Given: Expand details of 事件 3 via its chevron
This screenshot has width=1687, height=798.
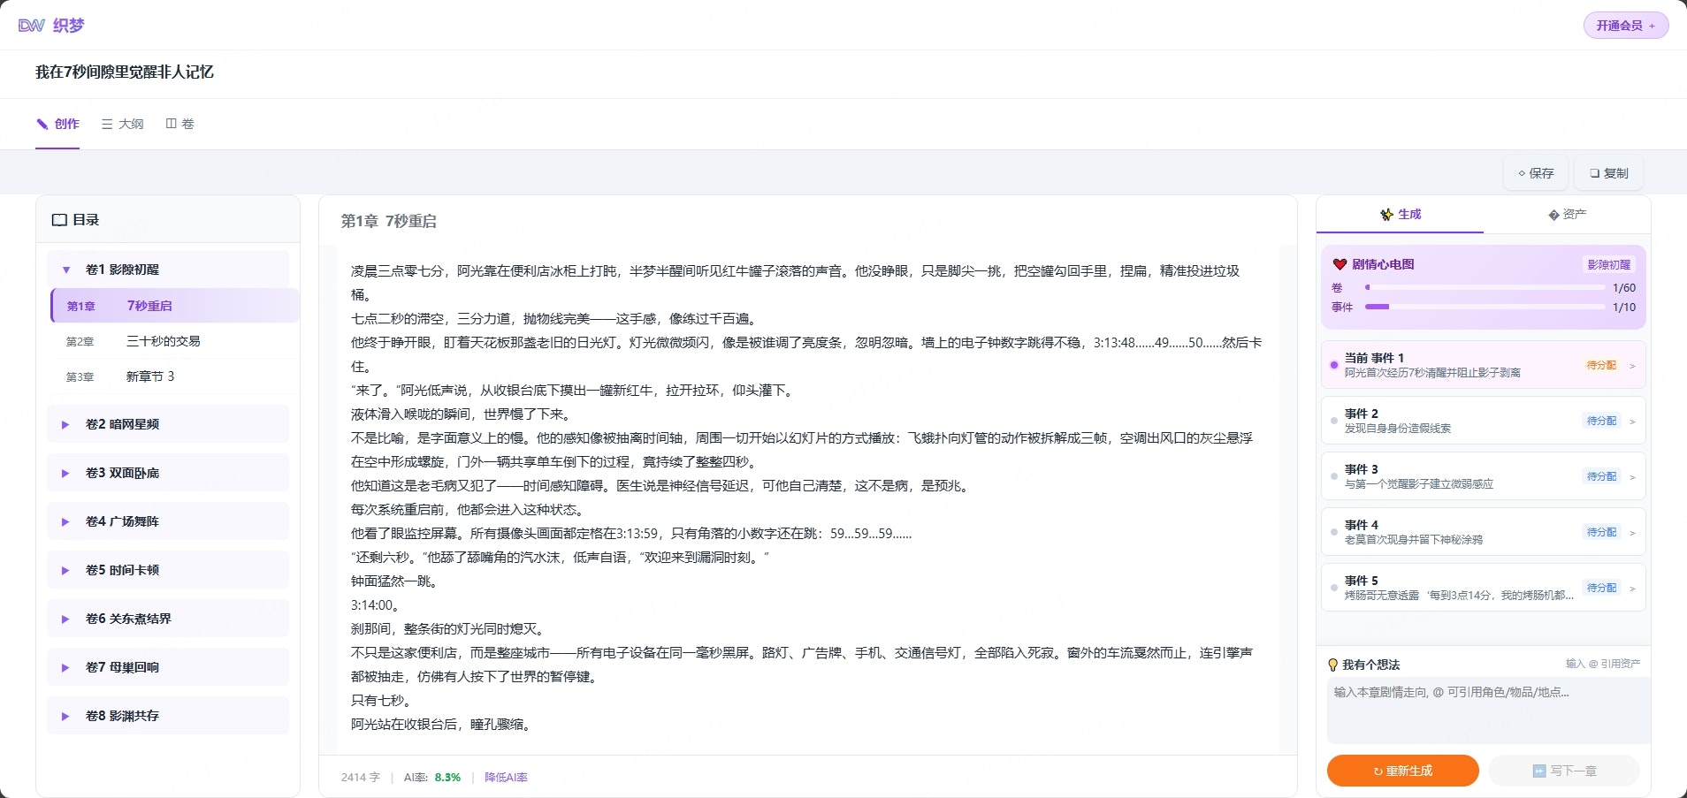Looking at the screenshot, I should tap(1632, 476).
